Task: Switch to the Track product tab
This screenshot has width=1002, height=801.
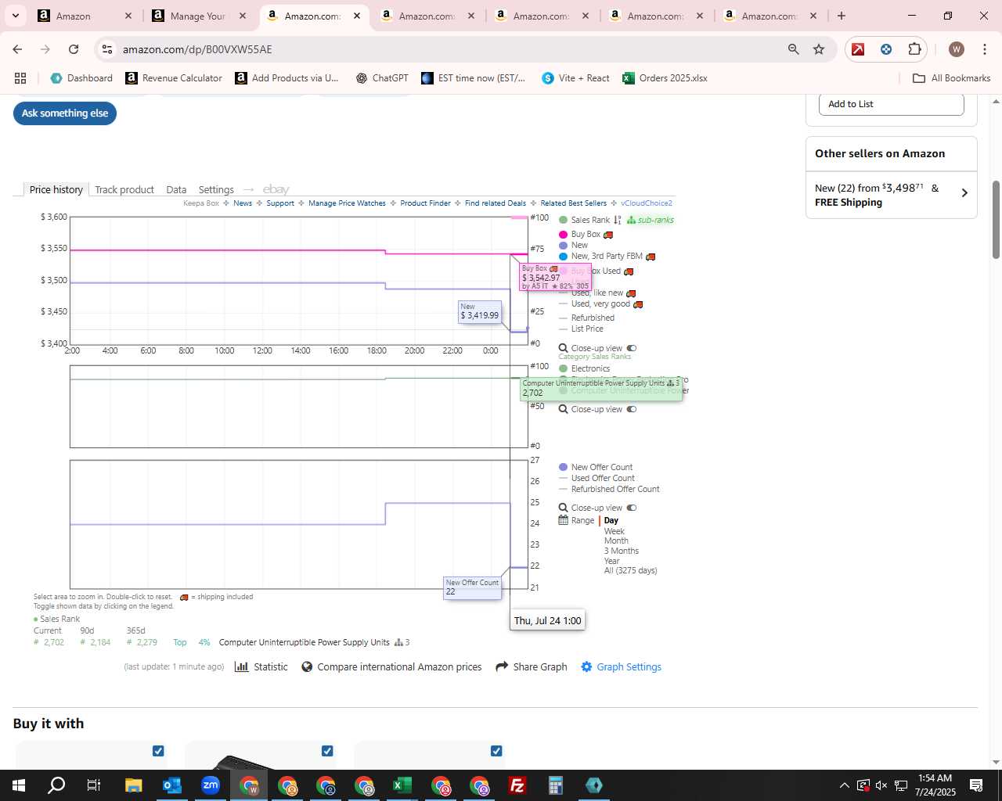Action: tap(124, 189)
